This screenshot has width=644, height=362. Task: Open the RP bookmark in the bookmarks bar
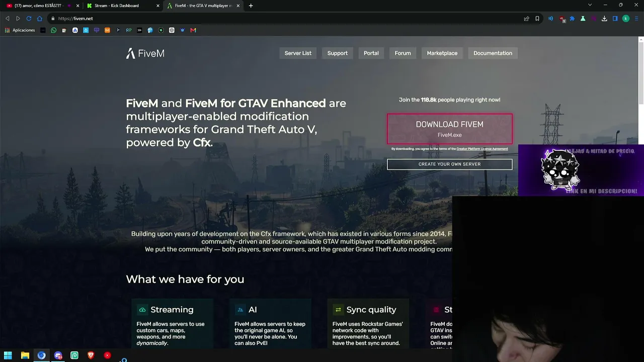pos(129,30)
